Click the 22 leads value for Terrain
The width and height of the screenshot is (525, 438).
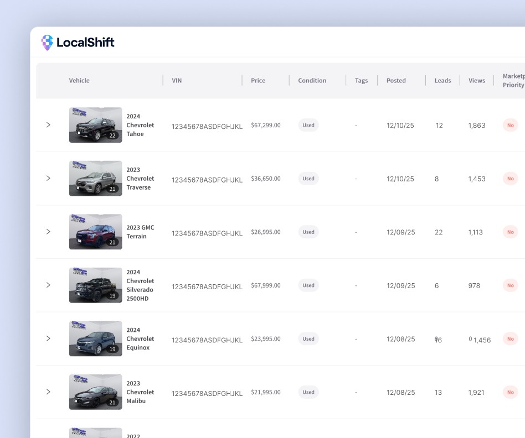(439, 232)
